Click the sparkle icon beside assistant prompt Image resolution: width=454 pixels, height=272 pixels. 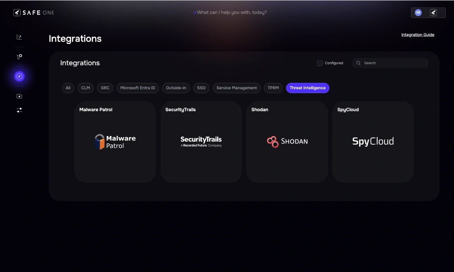pyautogui.click(x=195, y=13)
